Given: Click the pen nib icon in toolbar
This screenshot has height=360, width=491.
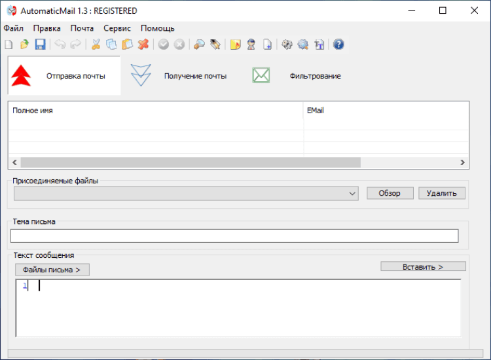Looking at the screenshot, I should pos(215,45).
